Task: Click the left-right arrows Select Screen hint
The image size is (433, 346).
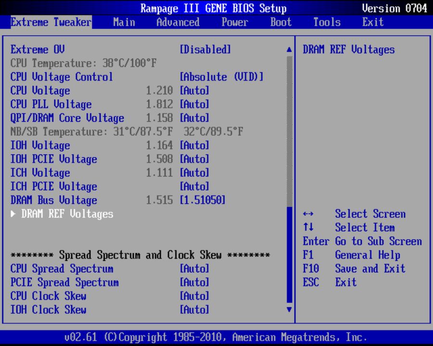Action: click(x=354, y=214)
